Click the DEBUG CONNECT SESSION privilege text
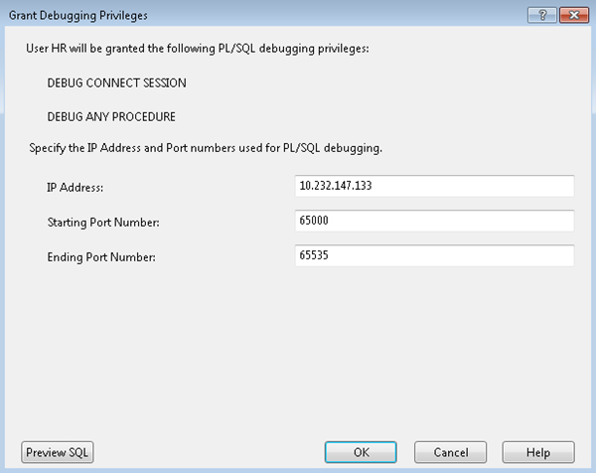Viewport: 596px width, 473px height. [116, 82]
